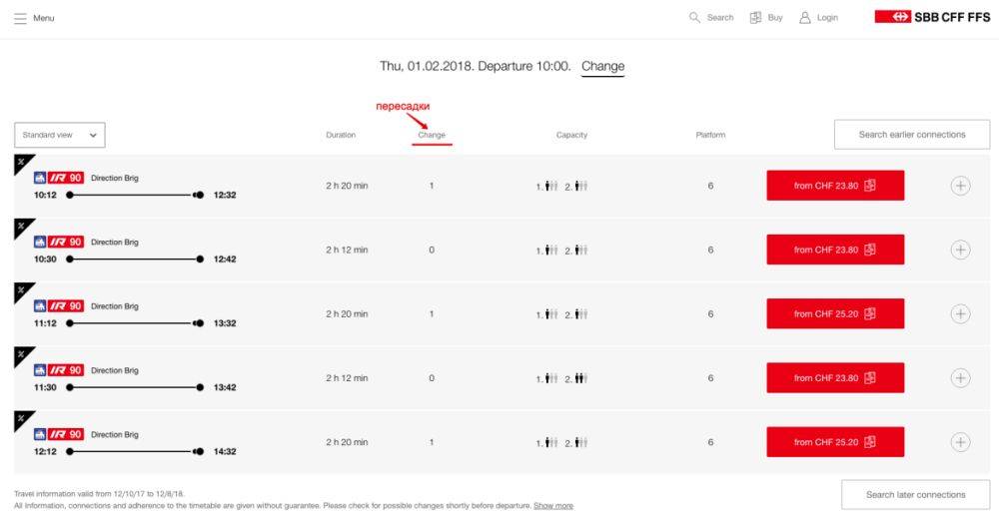Click the Search magnifier icon

click(694, 18)
